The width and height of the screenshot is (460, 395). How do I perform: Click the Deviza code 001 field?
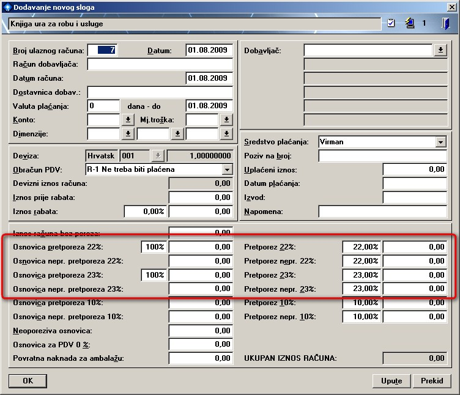pos(135,156)
